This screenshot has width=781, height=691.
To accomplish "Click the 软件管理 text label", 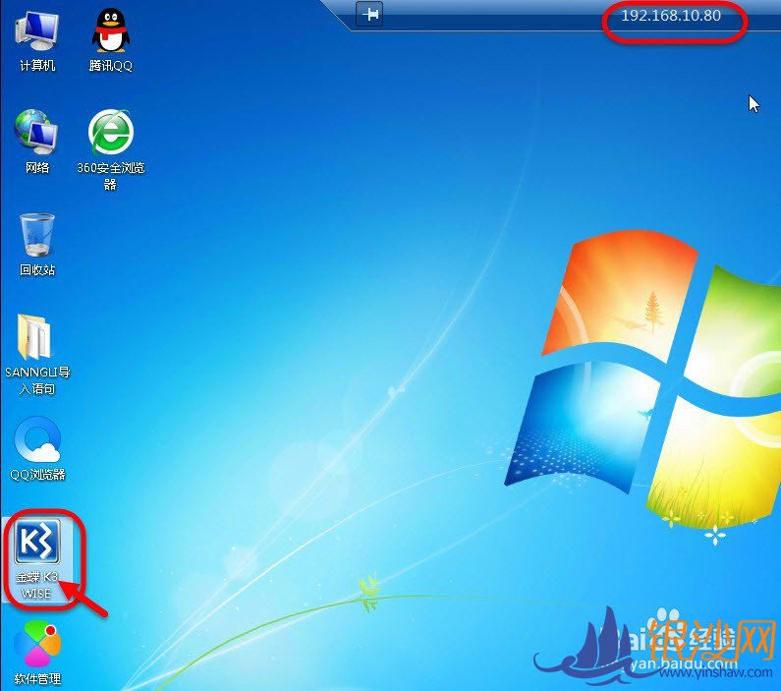I will point(37,679).
